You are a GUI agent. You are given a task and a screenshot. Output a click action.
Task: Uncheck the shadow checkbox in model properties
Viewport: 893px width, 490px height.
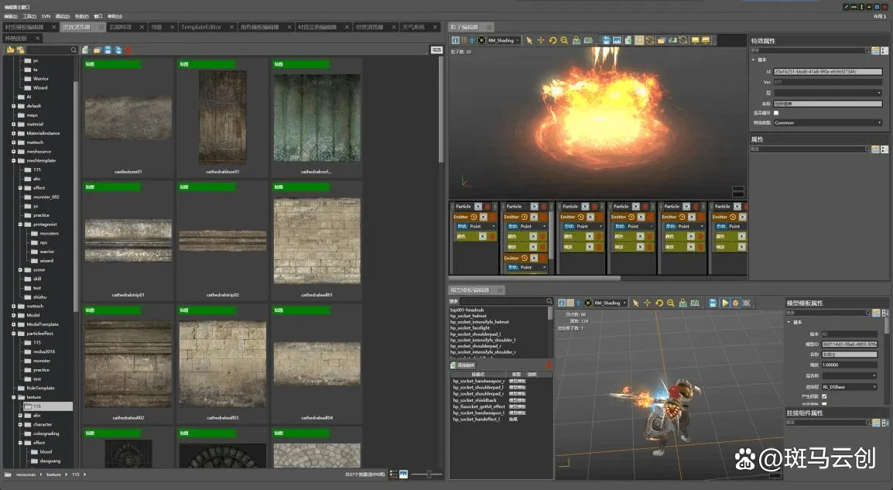coord(824,396)
